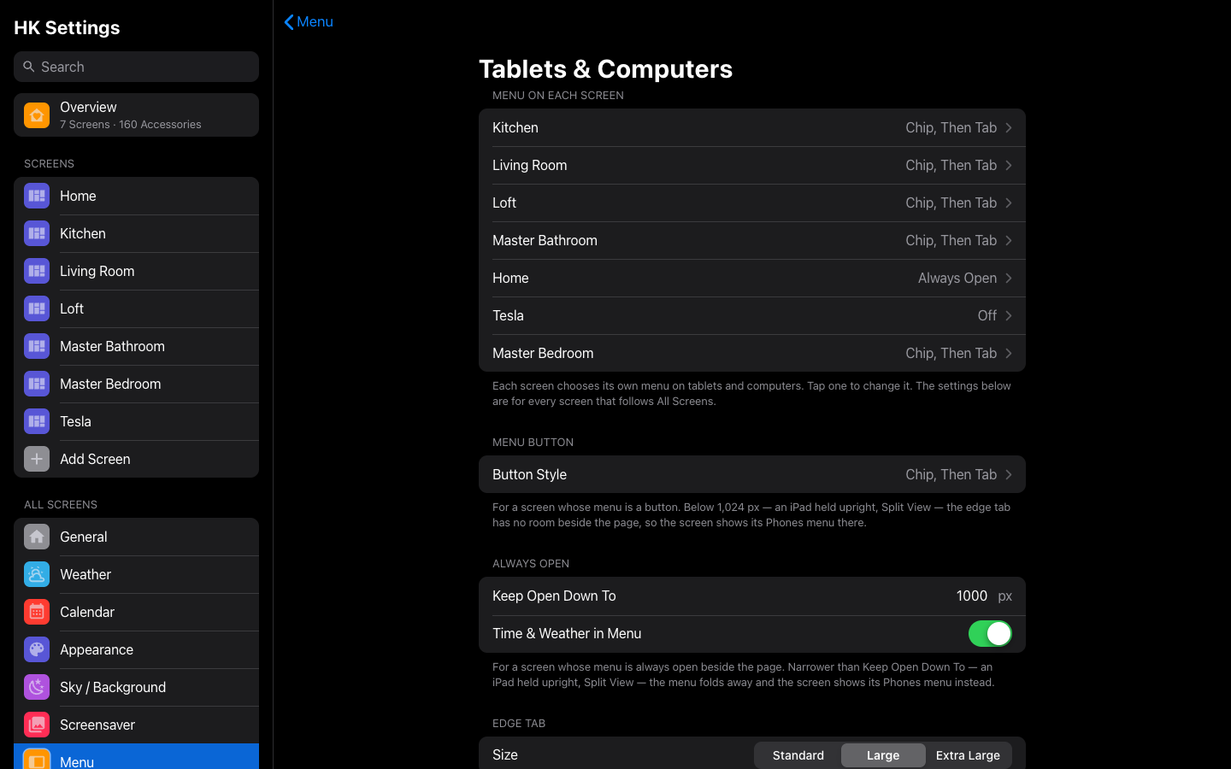This screenshot has width=1231, height=769.
Task: Open Living Room menu setting chevron
Action: click(1009, 165)
